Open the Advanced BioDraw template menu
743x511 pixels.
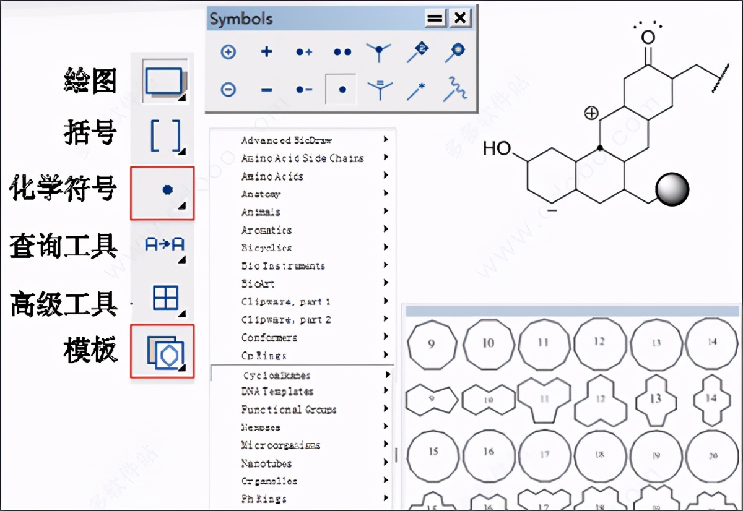(303, 140)
